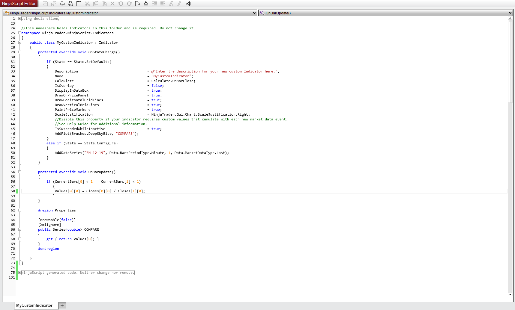The image size is (515, 310).
Task: Click "Data.MarketDataType.Last" argument
Action: pos(200,153)
